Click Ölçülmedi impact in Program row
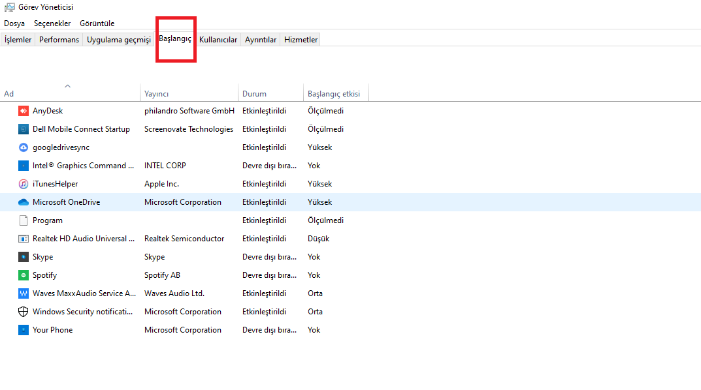The image size is (701, 390). (x=325, y=220)
